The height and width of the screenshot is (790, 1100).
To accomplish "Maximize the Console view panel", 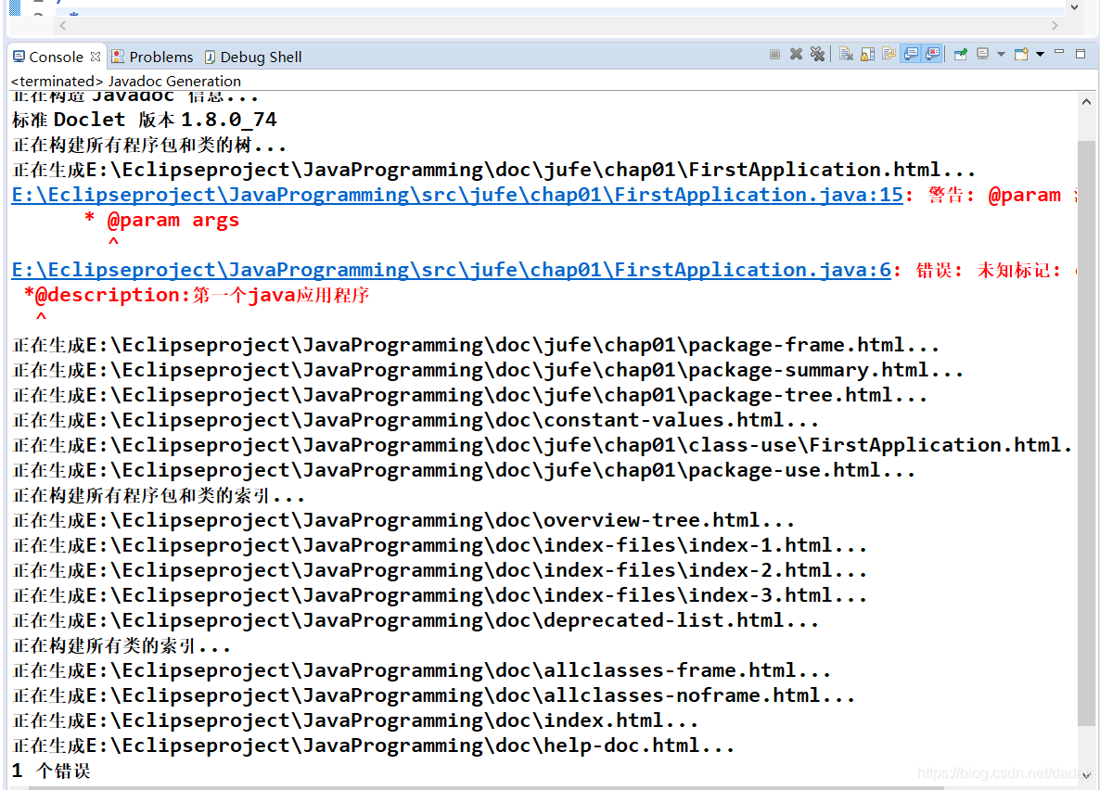I will pos(1081,54).
